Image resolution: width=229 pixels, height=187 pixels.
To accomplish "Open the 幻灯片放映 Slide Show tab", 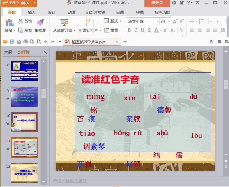I will click(x=96, y=13).
